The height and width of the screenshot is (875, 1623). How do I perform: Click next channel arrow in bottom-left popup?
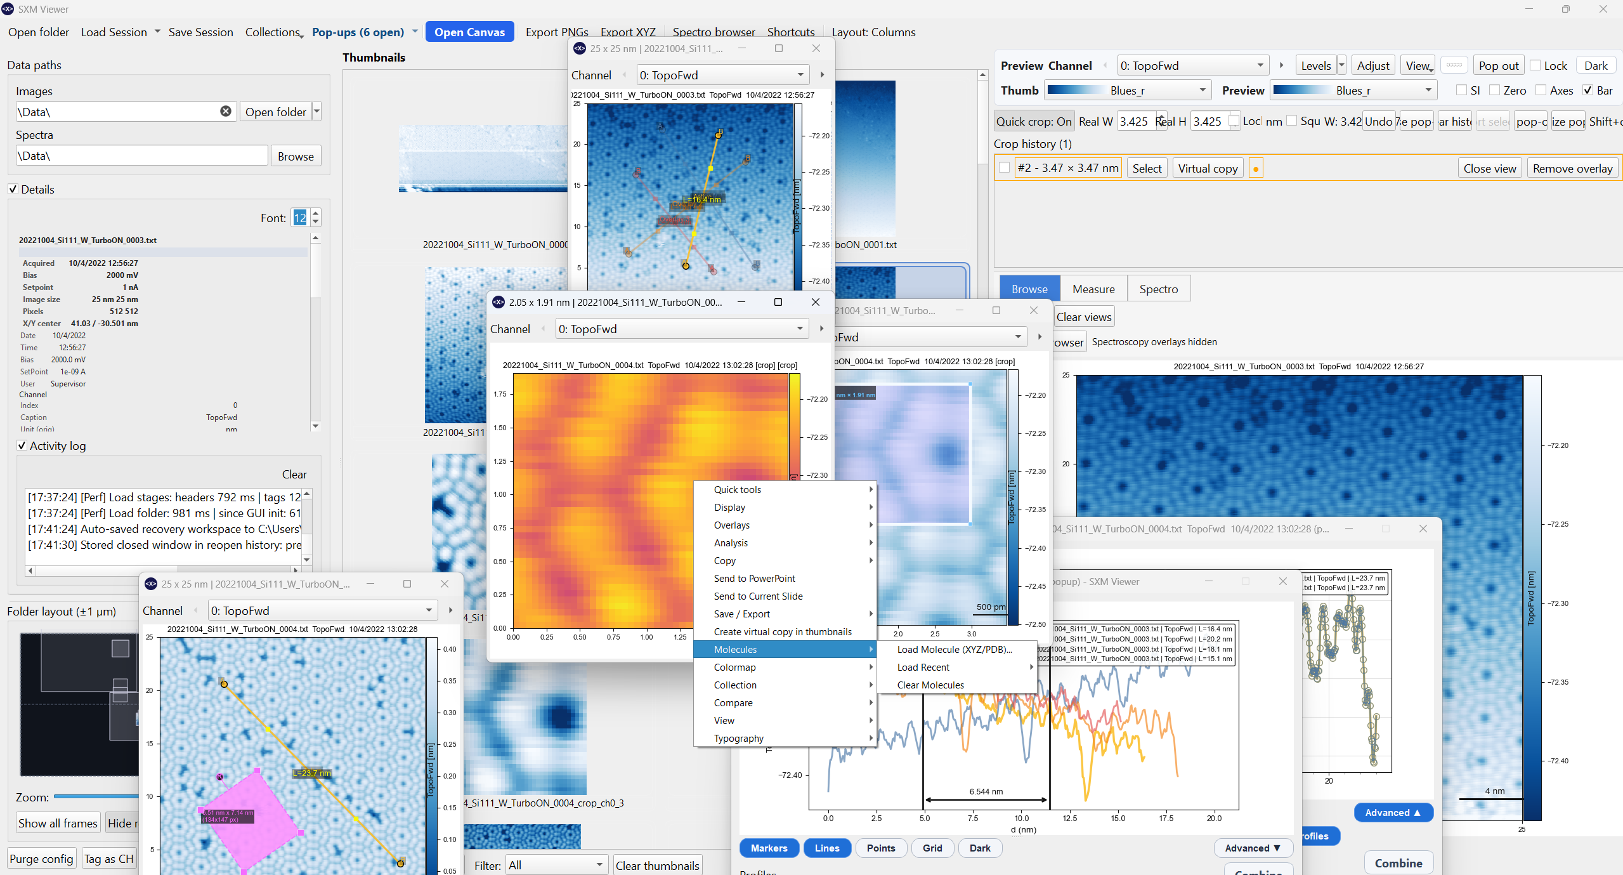point(450,610)
